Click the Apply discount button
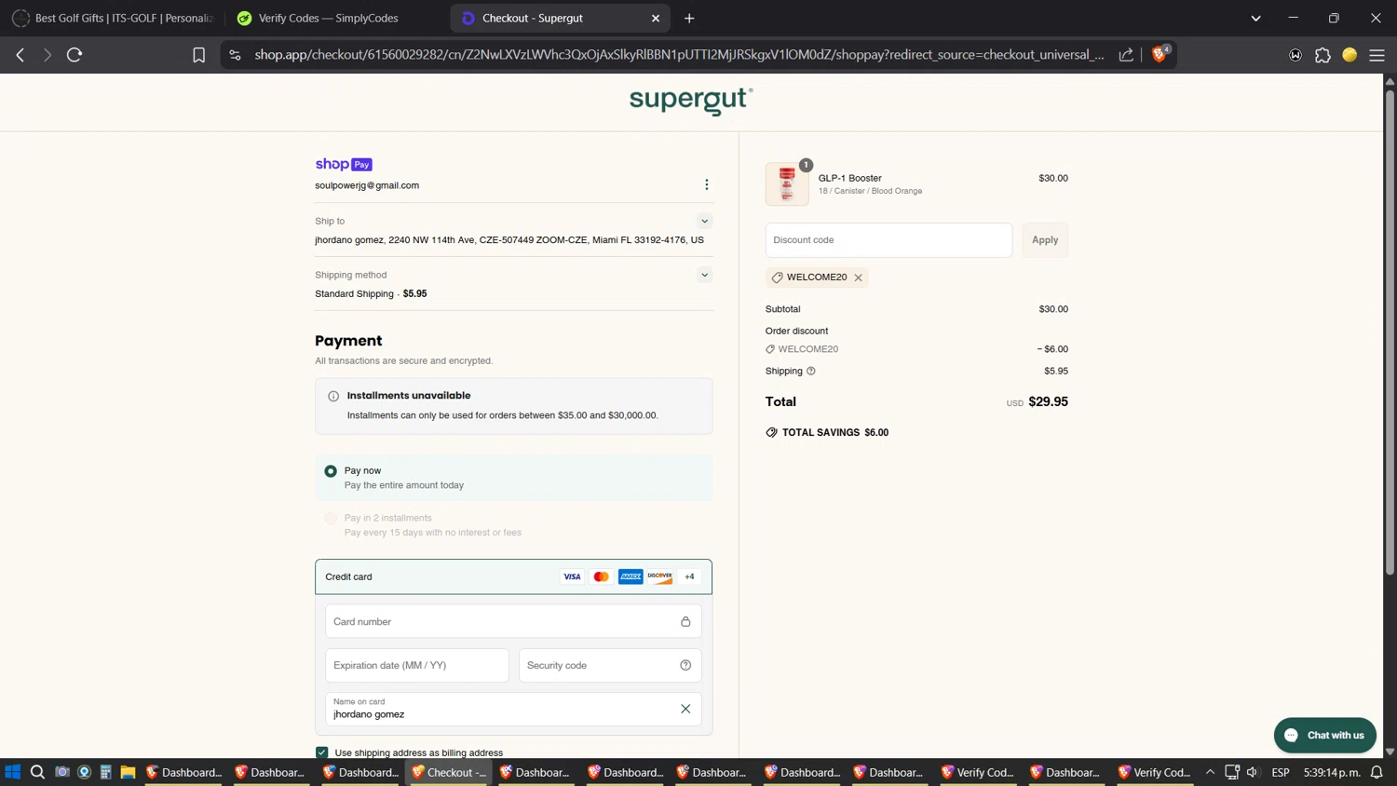Screen dimensions: 1397x786 pyautogui.click(x=1045, y=239)
